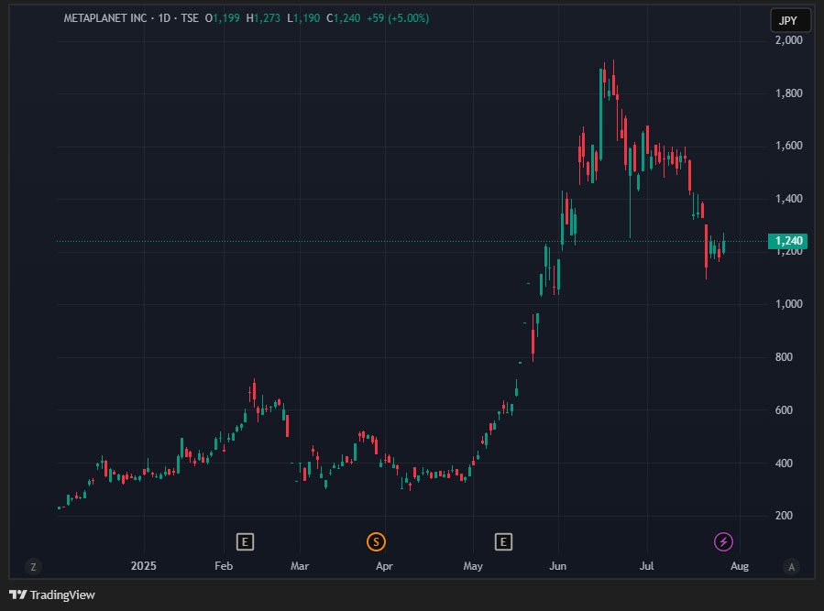The width and height of the screenshot is (824, 611).
Task: Click the February earnings E marker
Action: 245,541
